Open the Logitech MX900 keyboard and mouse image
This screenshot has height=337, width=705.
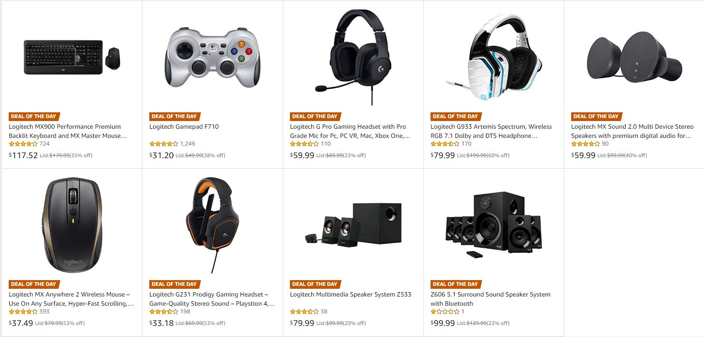[72, 57]
